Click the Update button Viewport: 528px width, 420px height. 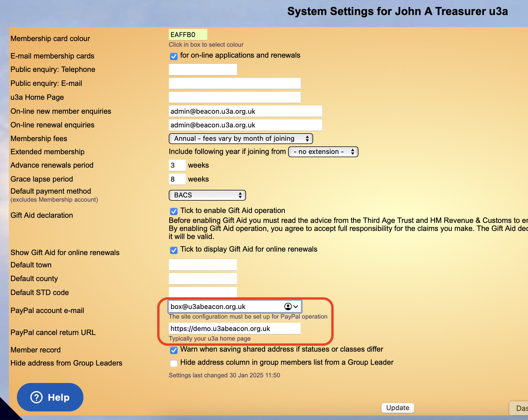click(x=398, y=408)
